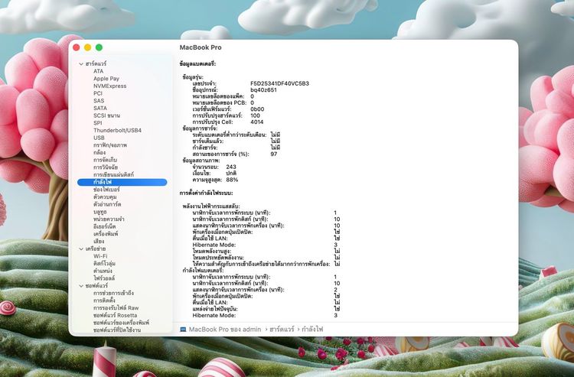Screen dimensions: 574x377
Task: Select ตัวอ่านการ์ด (Card Reader) entry
Action: point(107,204)
